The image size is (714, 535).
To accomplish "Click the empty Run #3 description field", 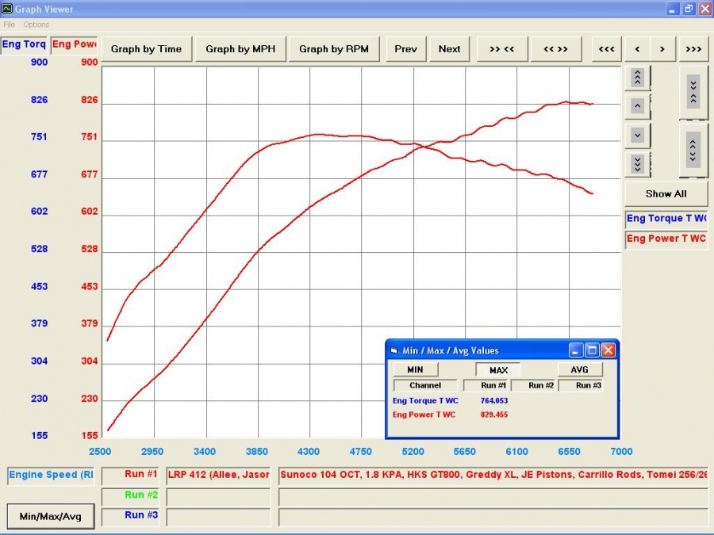I will [x=493, y=516].
